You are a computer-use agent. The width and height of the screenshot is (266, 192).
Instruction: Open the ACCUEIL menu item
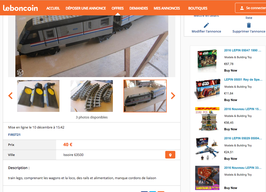click(53, 8)
